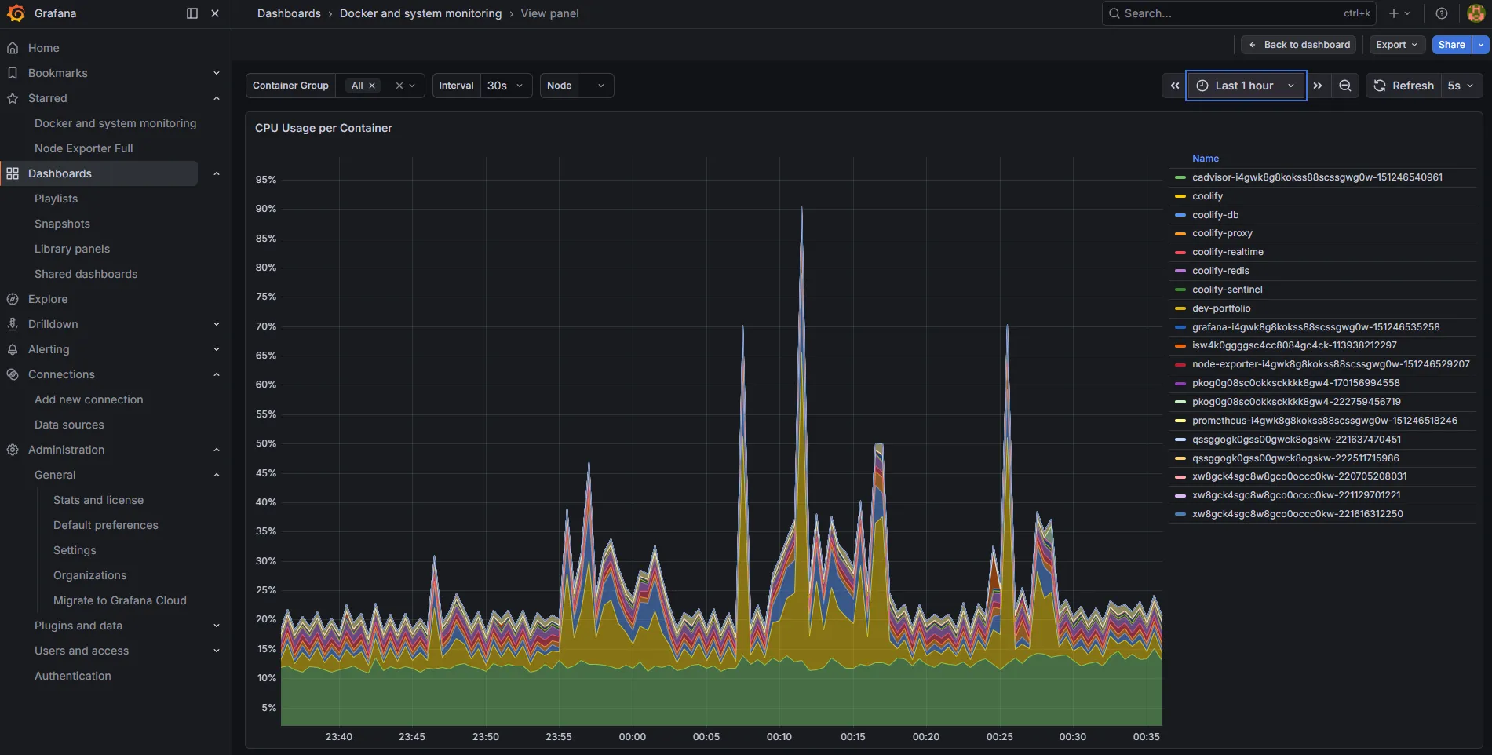This screenshot has width=1492, height=755.
Task: Click the Starred star icon
Action: [13, 98]
